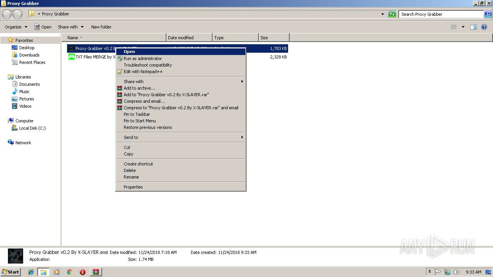Open Downloads in the navigation pane

pos(29,55)
